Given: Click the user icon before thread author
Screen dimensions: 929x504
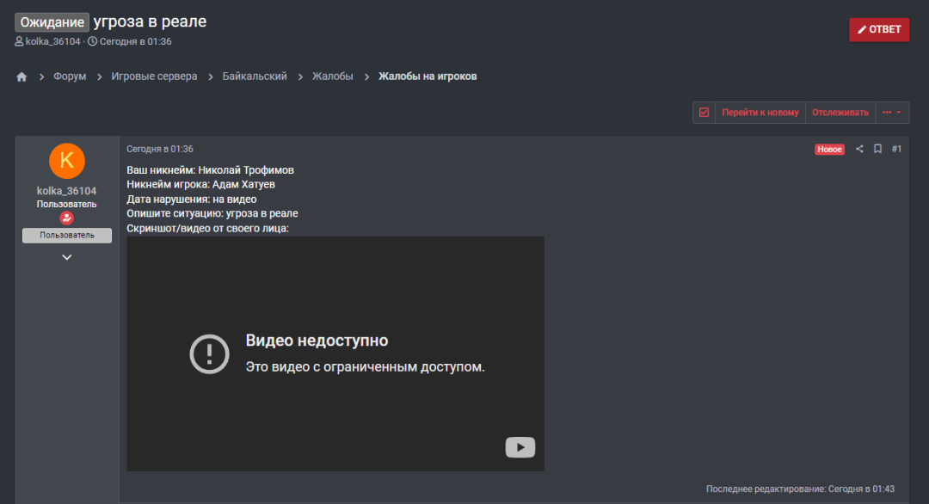Looking at the screenshot, I should point(19,41).
